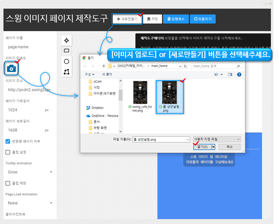This screenshot has width=279, height=224.
Task: Enable the 툴팁 설정 checkbox
Action: (x=8, y=152)
